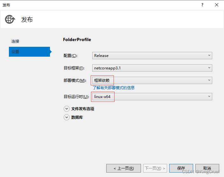This screenshot has height=177, width=224.
Task: Expand the 文件发布选项 chevron icon
Action: click(66, 109)
